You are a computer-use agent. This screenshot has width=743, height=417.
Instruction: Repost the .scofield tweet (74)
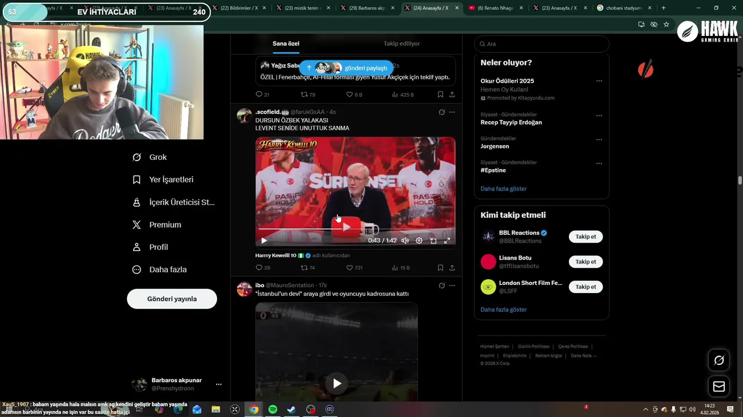pos(308,268)
